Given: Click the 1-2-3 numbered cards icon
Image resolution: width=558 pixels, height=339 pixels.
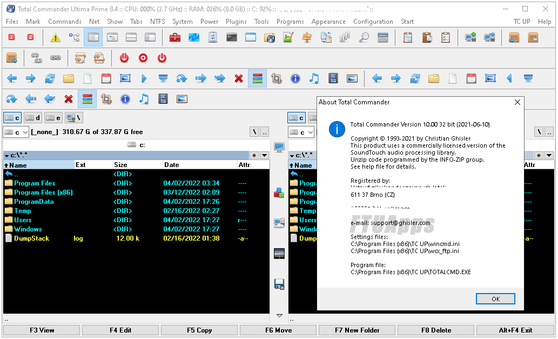Looking at the screenshot, I should pyautogui.click(x=345, y=37).
